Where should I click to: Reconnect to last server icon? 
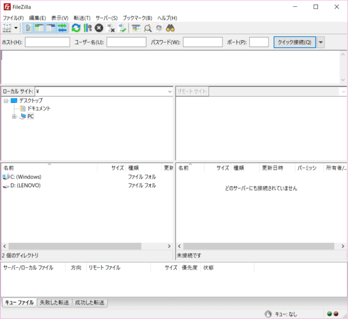[x=122, y=28]
